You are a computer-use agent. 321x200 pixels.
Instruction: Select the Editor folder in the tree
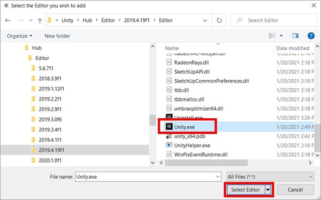(x=42, y=58)
